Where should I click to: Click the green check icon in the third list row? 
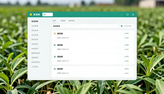coord(55,57)
